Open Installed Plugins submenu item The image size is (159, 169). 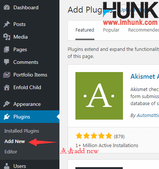click(22, 131)
